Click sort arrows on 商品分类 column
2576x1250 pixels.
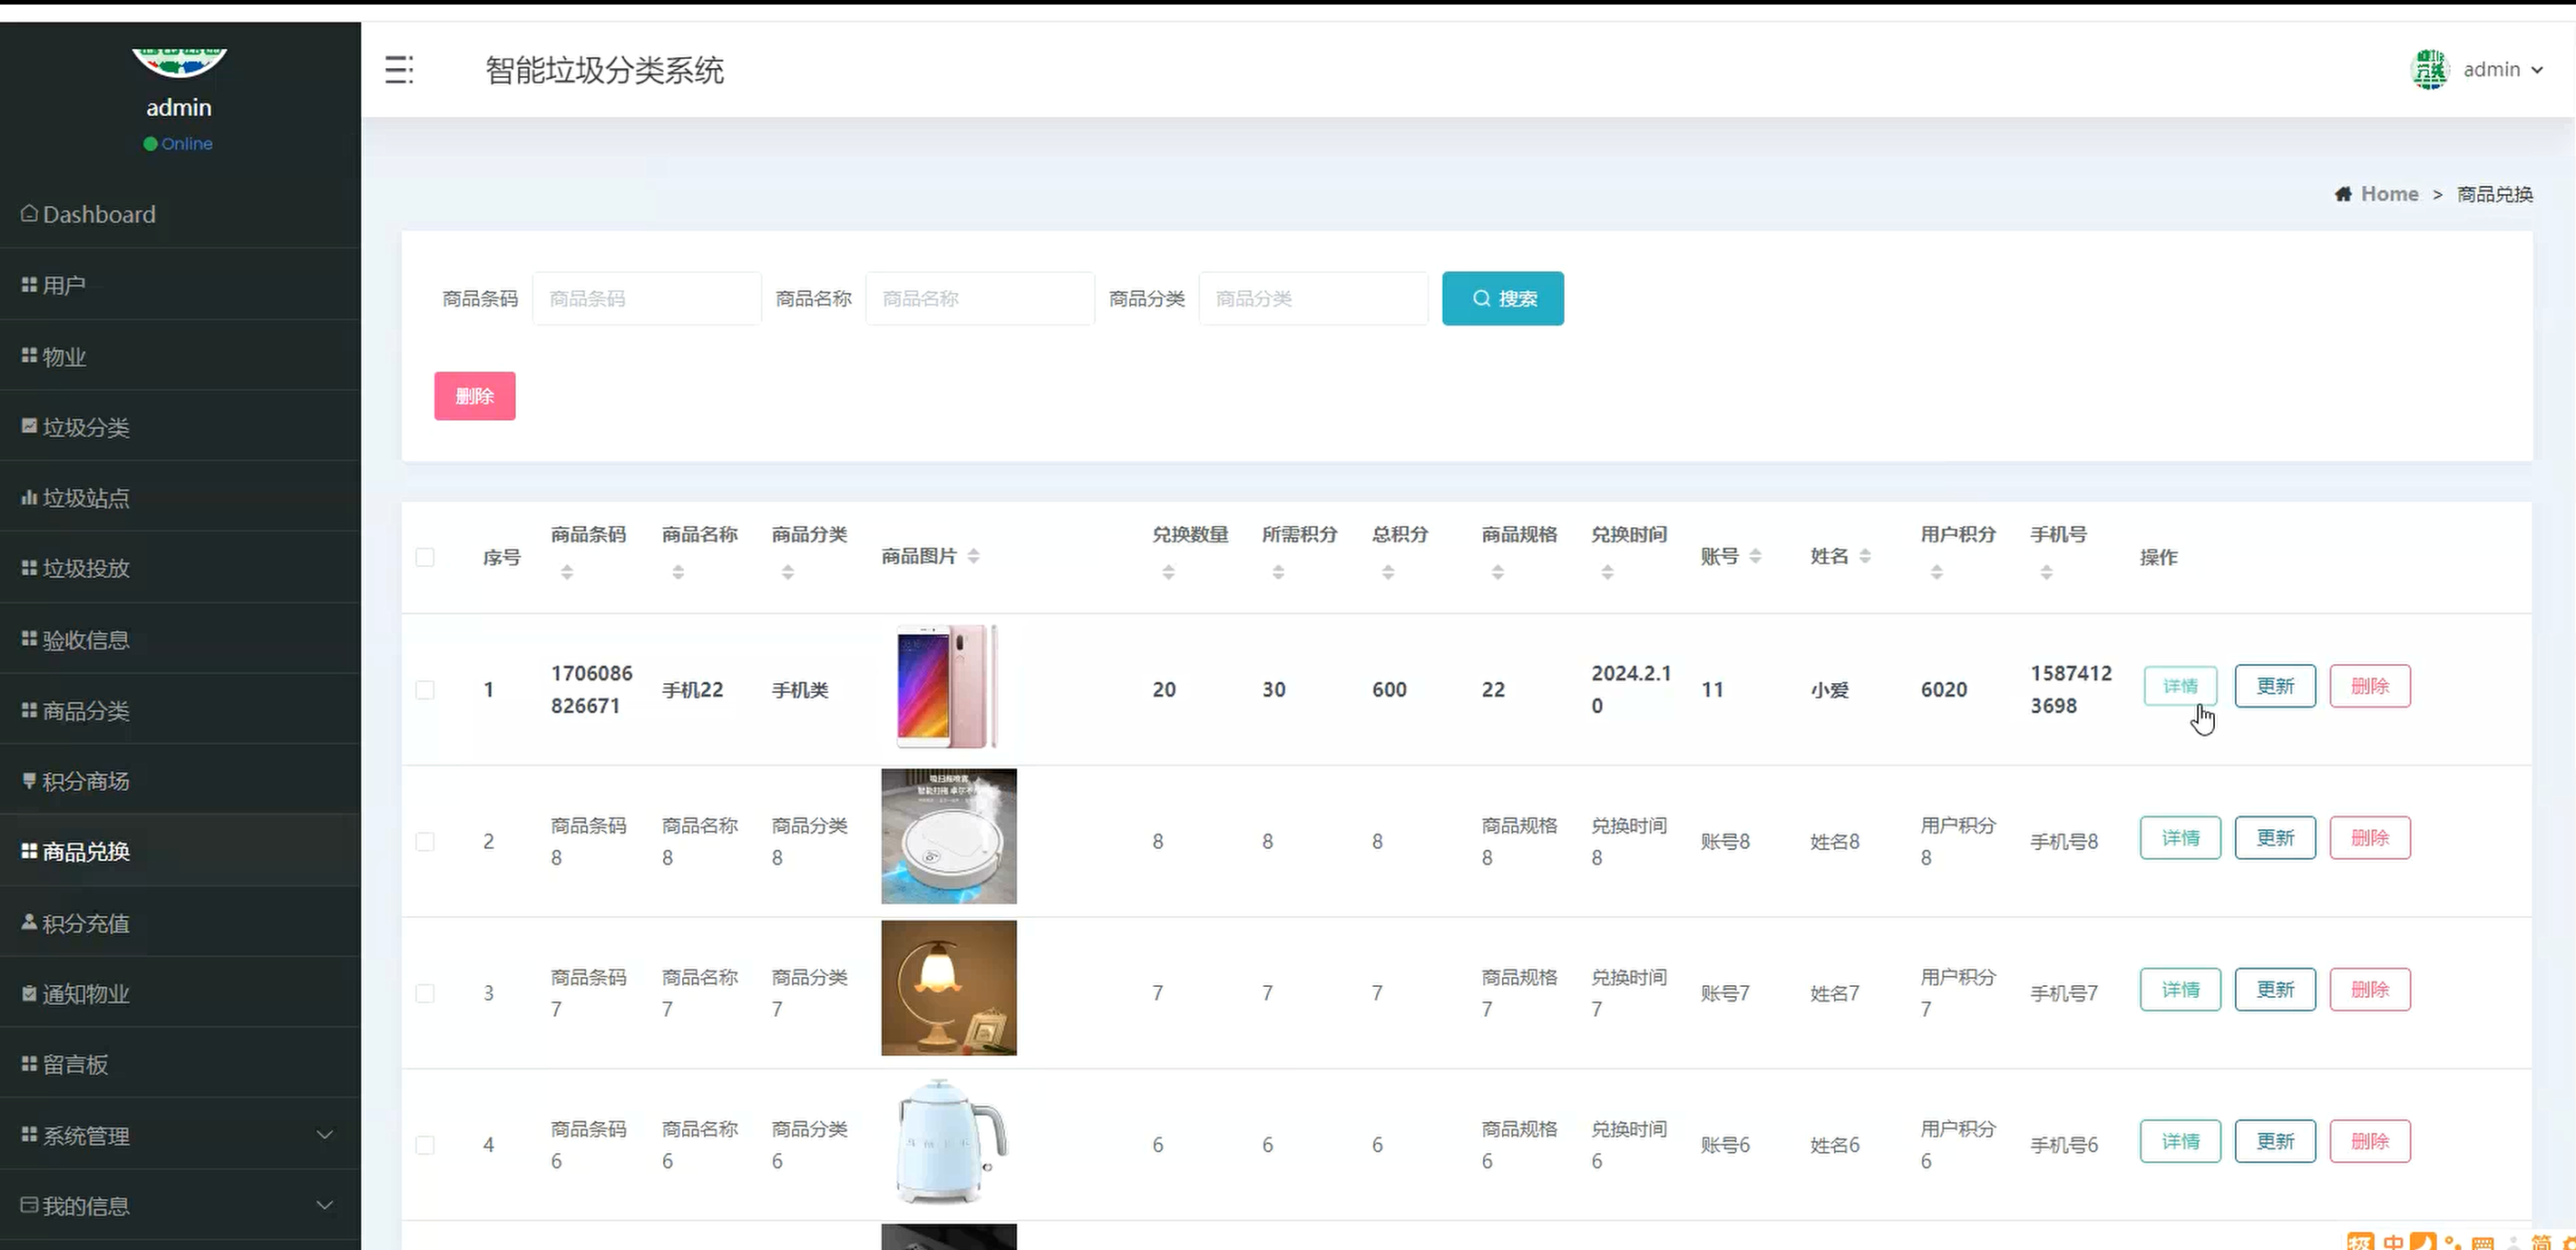click(788, 572)
